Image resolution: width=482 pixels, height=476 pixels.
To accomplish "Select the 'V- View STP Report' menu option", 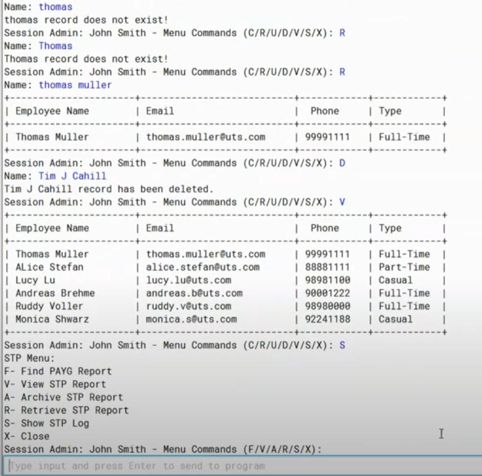I will point(54,384).
